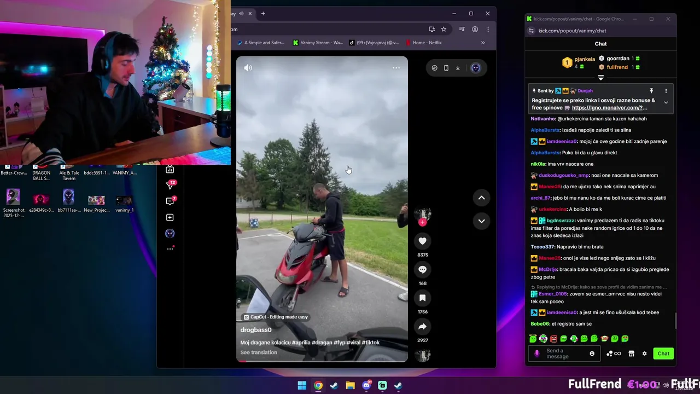Click pjankela in the gift leaderboard
The width and height of the screenshot is (700, 394).
point(585,59)
